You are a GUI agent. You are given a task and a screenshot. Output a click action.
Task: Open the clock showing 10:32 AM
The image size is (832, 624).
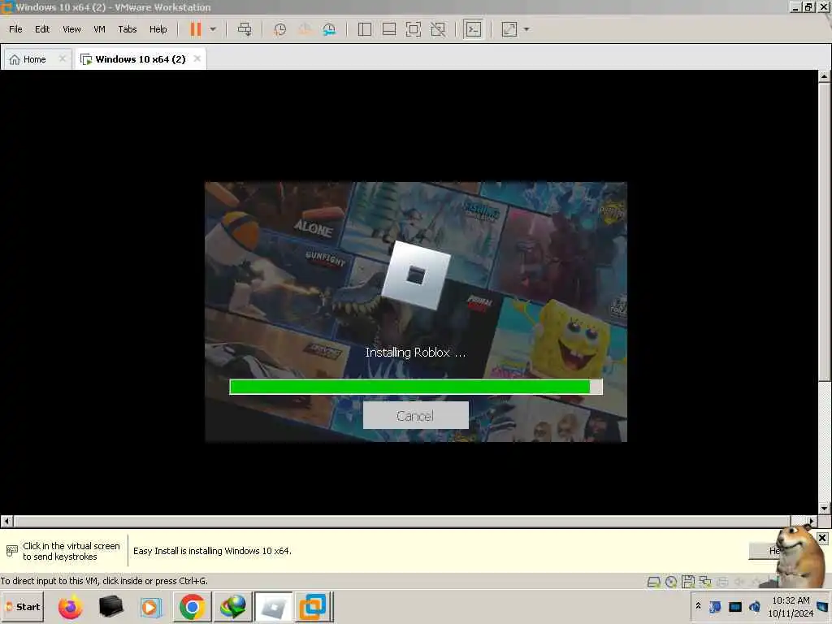(x=791, y=606)
